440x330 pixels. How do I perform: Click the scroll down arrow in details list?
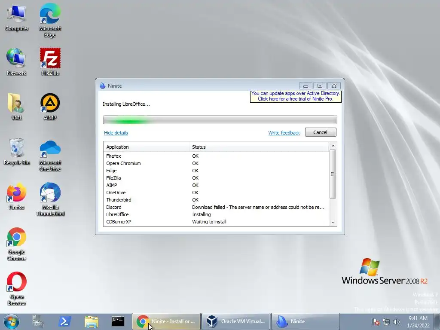click(x=333, y=223)
